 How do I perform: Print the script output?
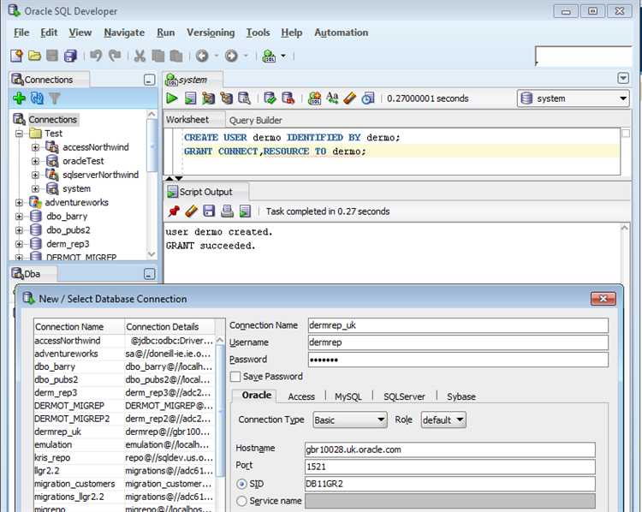[x=227, y=211]
